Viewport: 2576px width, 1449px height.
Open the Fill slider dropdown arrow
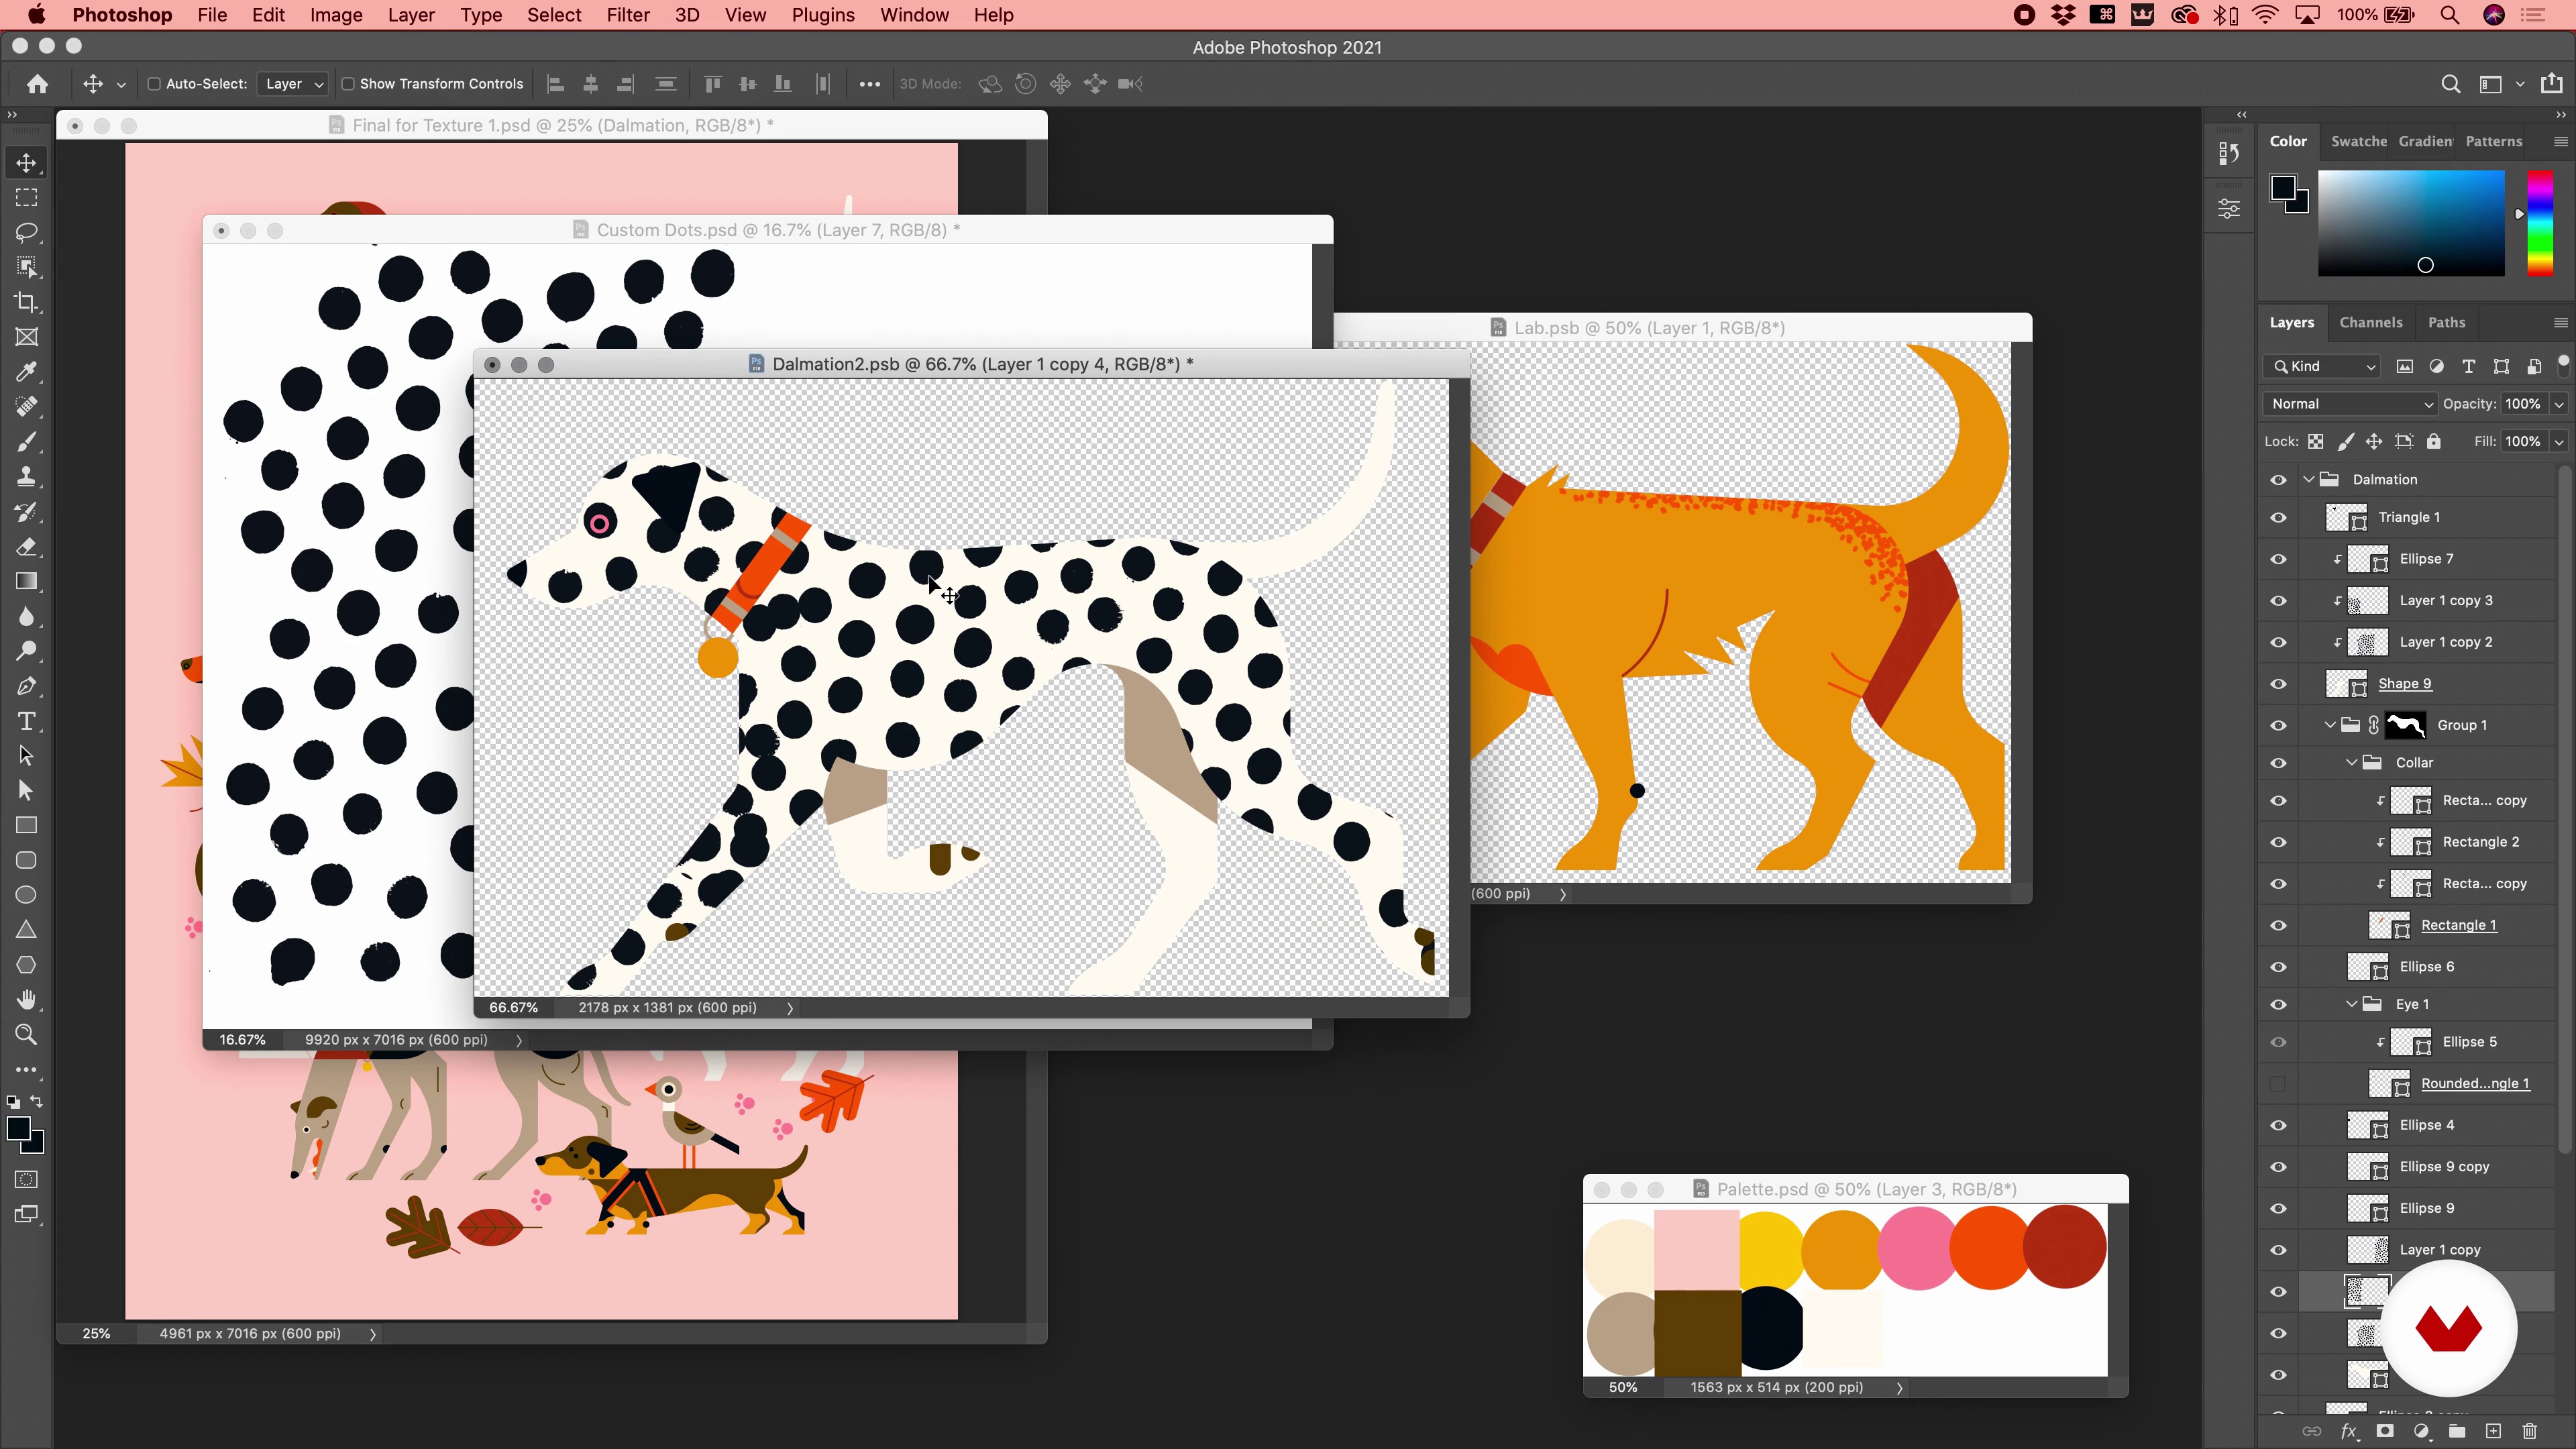coord(2560,442)
